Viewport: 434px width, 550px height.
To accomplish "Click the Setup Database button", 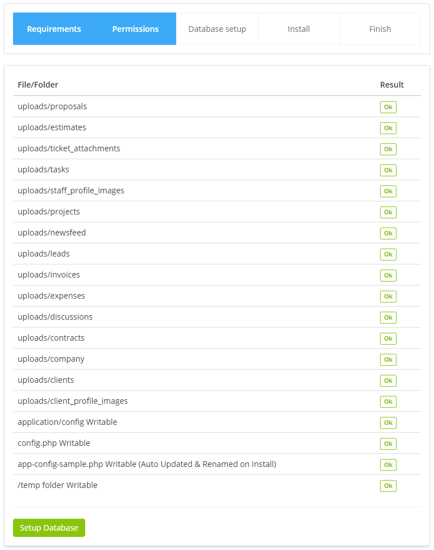I will click(x=49, y=528).
